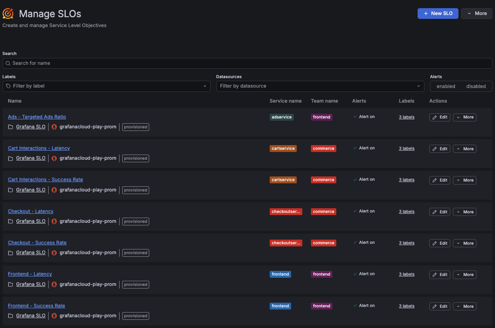This screenshot has width=495, height=328.
Task: Click the grafanacloud-play-prom datasource icon on Cart Interactions - Latency
Action: point(54,158)
